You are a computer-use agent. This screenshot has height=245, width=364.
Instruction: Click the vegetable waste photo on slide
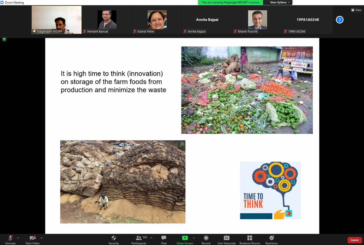coord(247,90)
